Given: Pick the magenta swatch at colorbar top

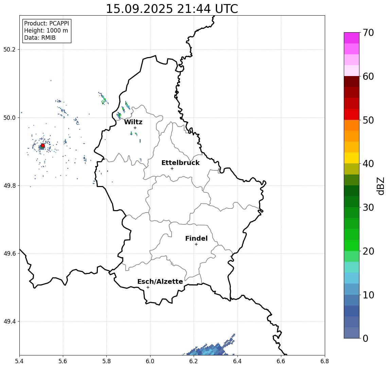Looking at the screenshot, I should click(x=352, y=38).
